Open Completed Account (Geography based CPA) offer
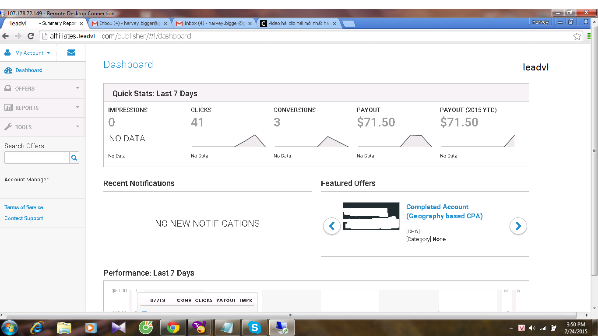This screenshot has width=598, height=336. click(444, 211)
